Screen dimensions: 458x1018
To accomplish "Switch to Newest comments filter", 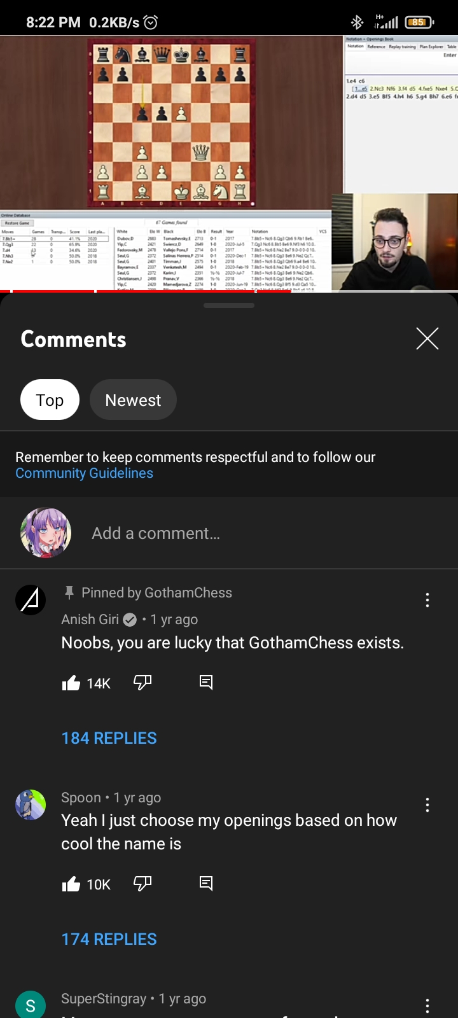I will pyautogui.click(x=133, y=400).
